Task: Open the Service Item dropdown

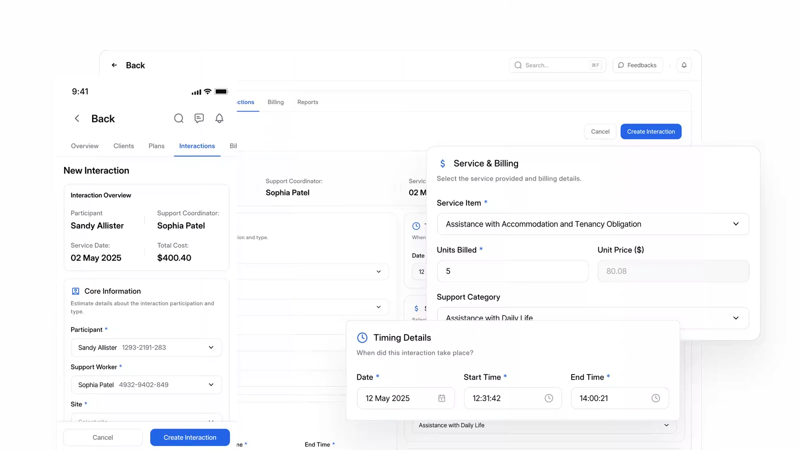Action: [x=593, y=224]
